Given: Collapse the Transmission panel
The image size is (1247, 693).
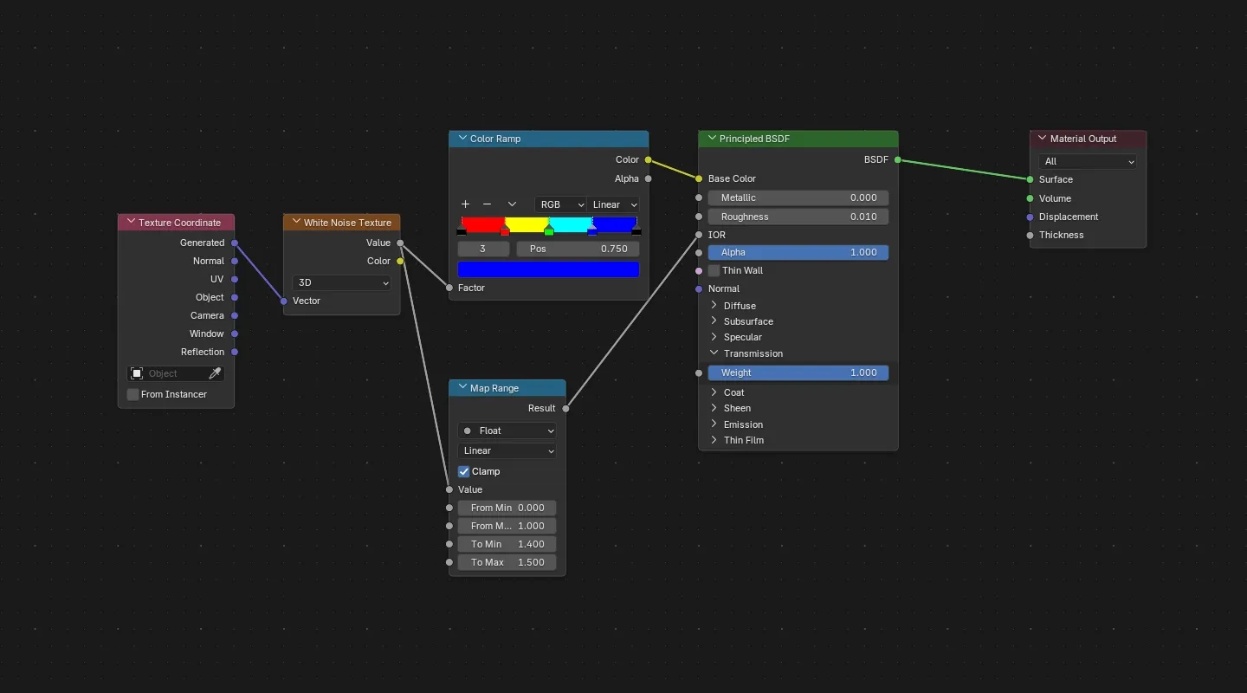Looking at the screenshot, I should (714, 353).
